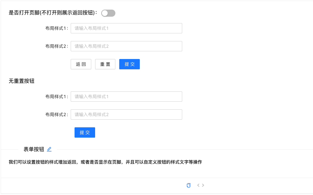Open the edit pencil icon beside 表单按钮
This screenshot has width=313, height=195.
[x=49, y=149]
